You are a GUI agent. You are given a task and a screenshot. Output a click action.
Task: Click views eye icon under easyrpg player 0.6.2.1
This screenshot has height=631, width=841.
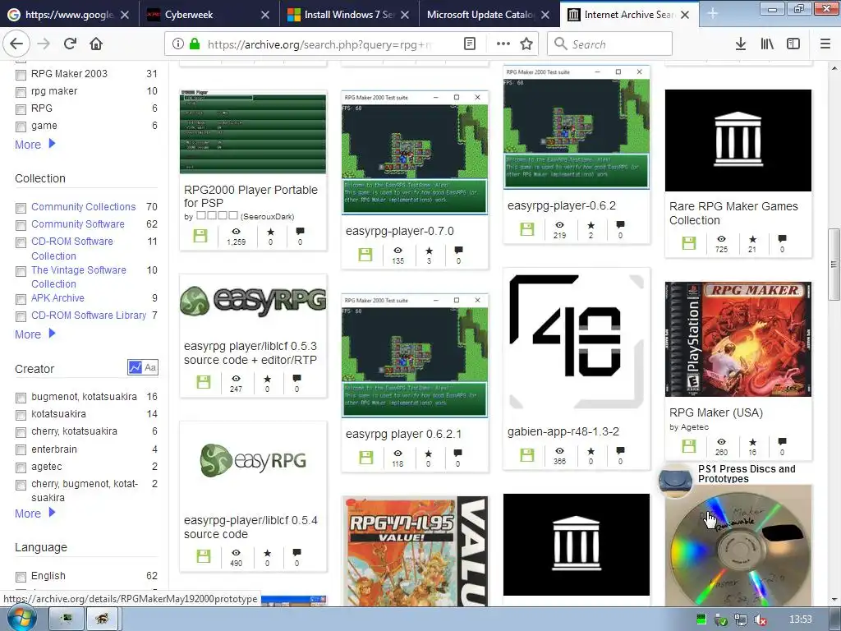tap(398, 454)
